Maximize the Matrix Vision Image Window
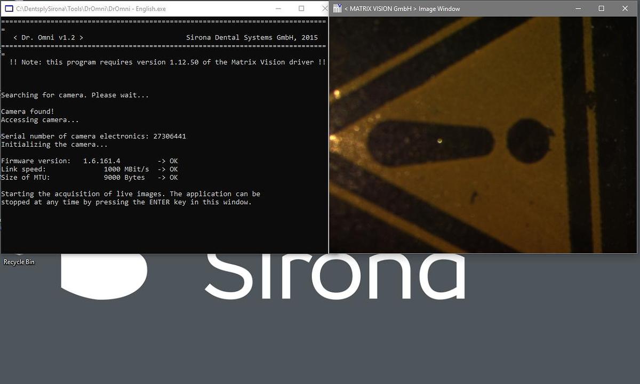640x384 pixels. [602, 9]
